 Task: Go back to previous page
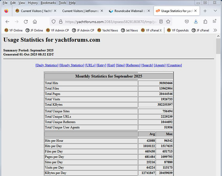point(7,22)
